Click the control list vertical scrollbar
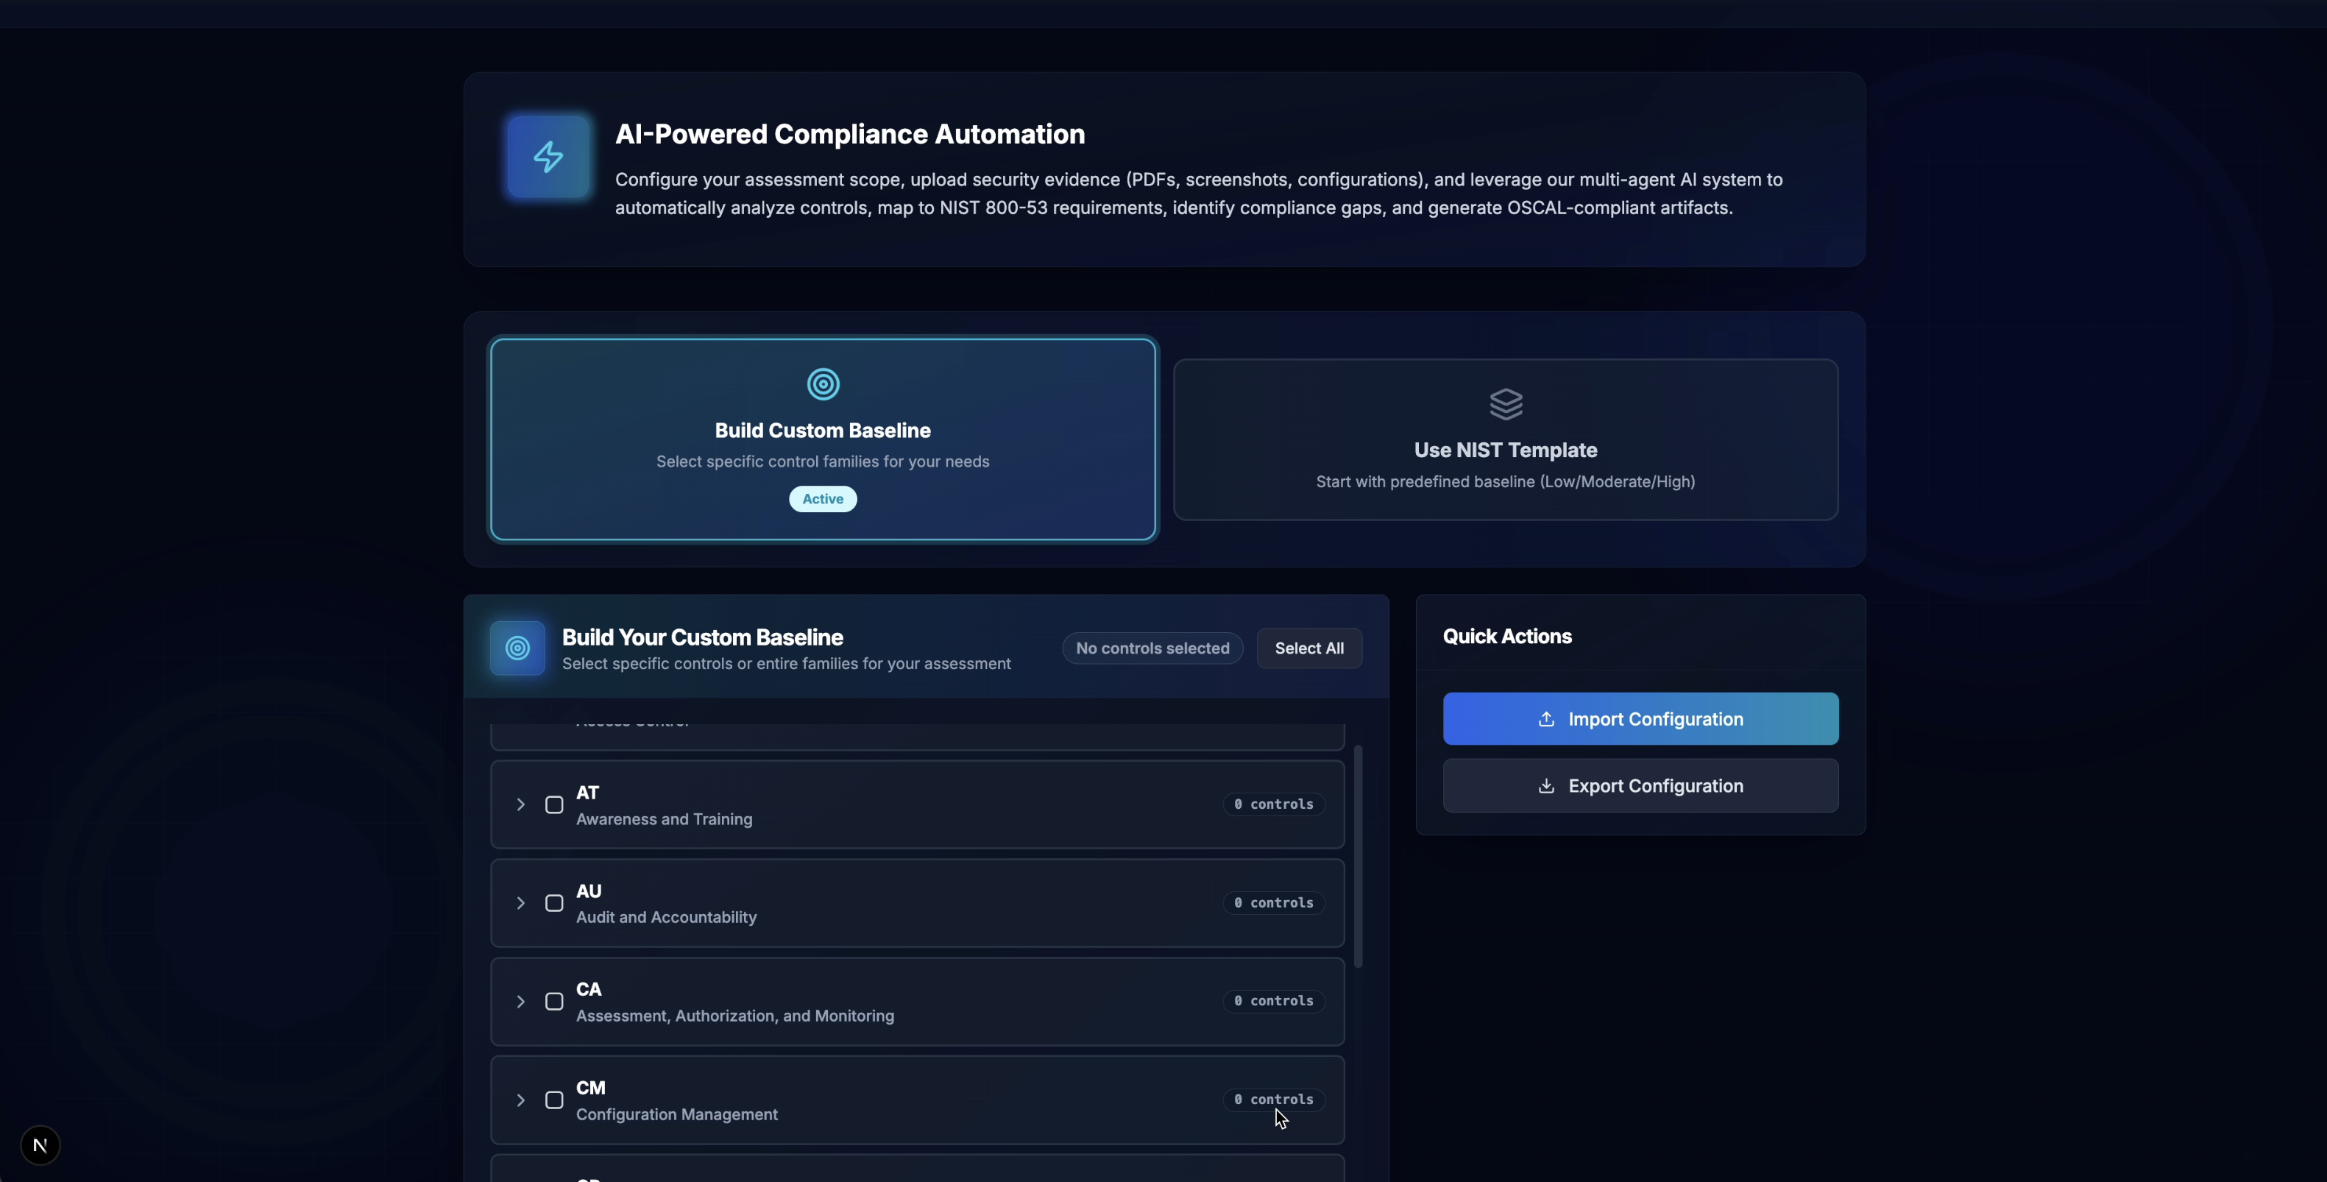The height and width of the screenshot is (1182, 2327). [x=1357, y=855]
